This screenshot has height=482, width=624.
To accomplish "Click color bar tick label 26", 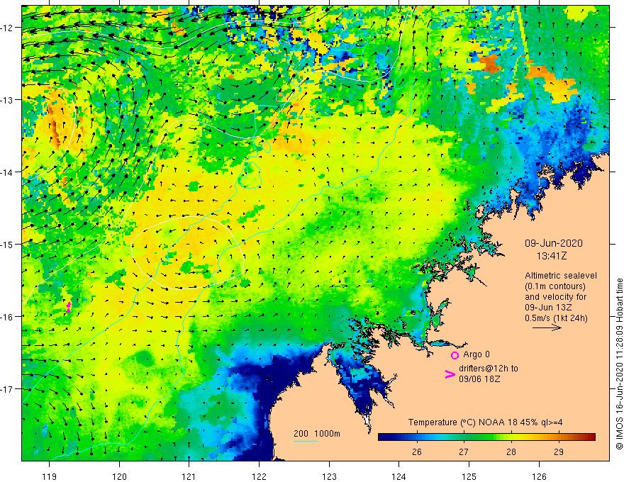I will click(x=417, y=452).
